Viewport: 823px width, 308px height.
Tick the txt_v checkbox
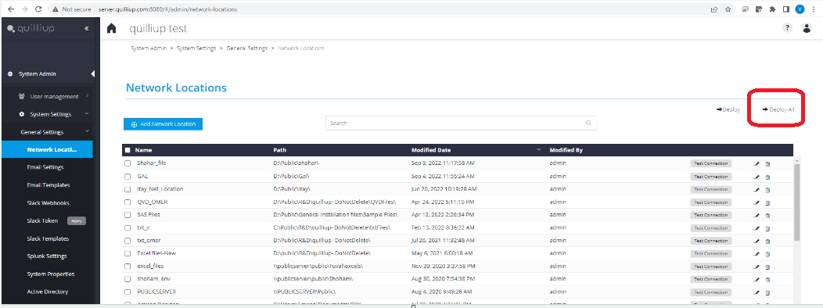pyautogui.click(x=128, y=227)
